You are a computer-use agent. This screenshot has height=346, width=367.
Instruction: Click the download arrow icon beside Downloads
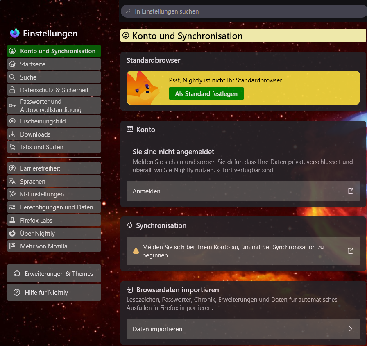tap(12, 134)
